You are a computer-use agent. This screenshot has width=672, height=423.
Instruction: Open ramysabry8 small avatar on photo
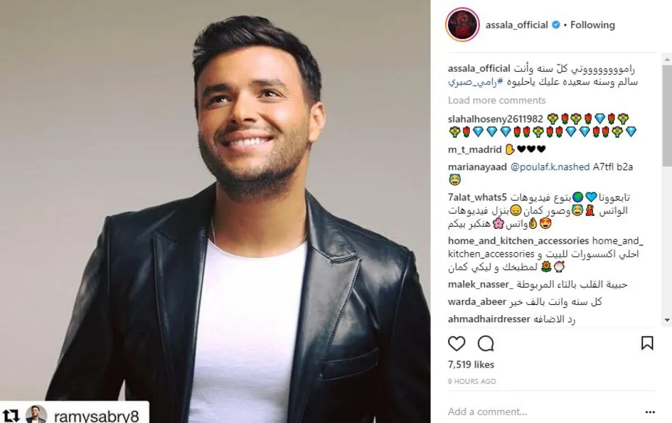[36, 415]
